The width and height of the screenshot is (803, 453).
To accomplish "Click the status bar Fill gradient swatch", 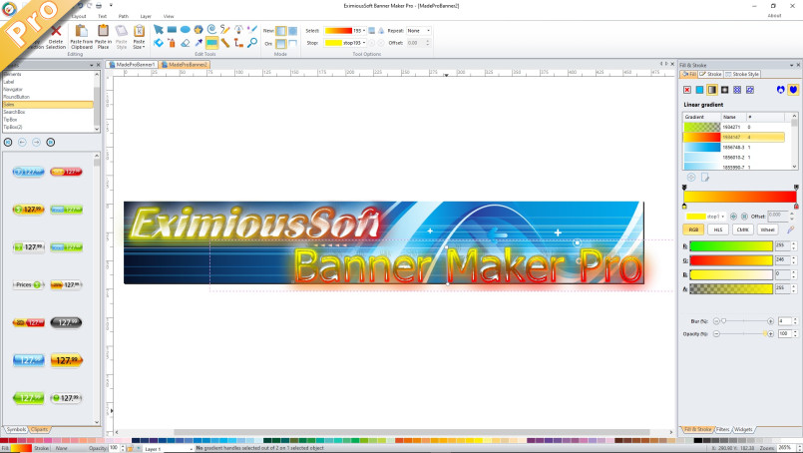I will click(21, 448).
